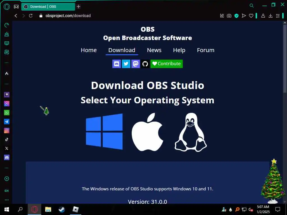Select the Download navigation tab
Viewport: 287px width, 215px height.
(122, 50)
